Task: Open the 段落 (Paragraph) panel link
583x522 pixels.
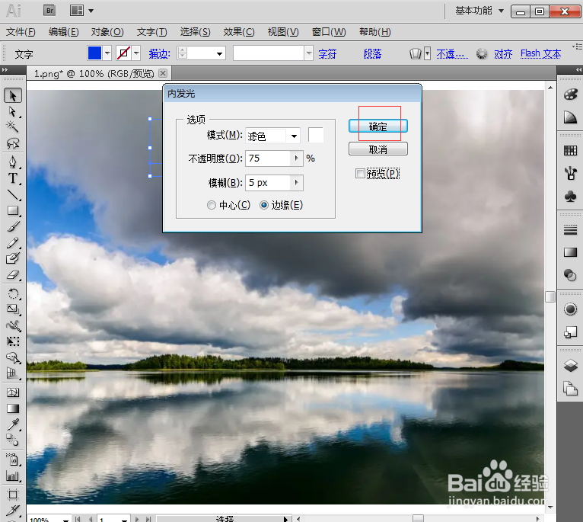Action: [372, 54]
